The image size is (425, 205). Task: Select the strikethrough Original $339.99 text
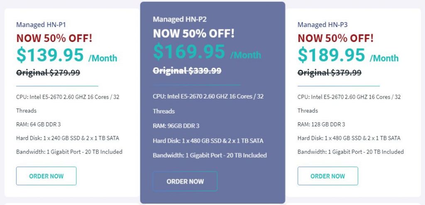tap(187, 71)
